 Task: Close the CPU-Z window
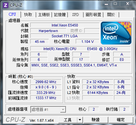(x=127, y=4)
